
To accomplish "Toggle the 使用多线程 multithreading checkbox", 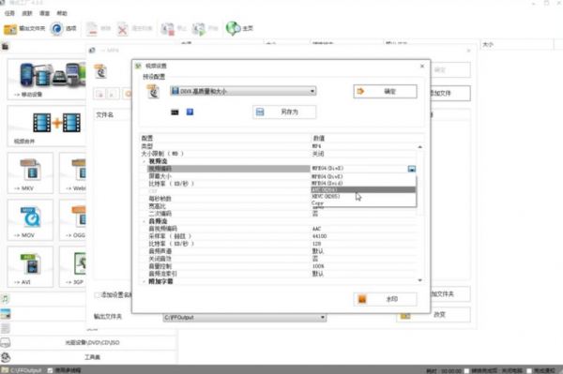I will [x=50, y=370].
